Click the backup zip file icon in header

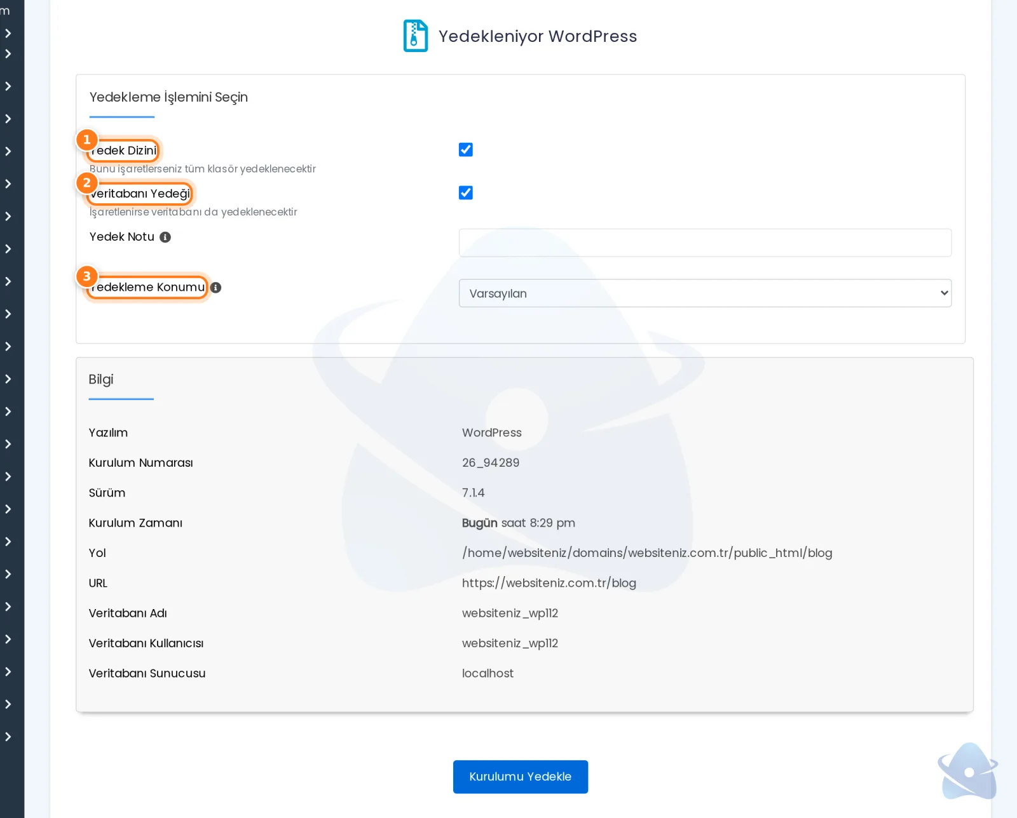[x=416, y=36]
